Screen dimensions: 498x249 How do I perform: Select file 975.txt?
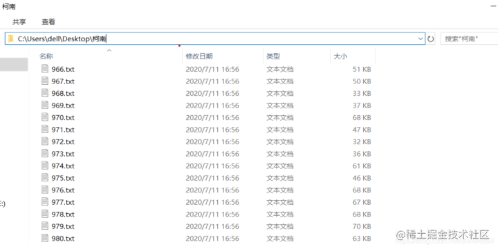click(63, 178)
